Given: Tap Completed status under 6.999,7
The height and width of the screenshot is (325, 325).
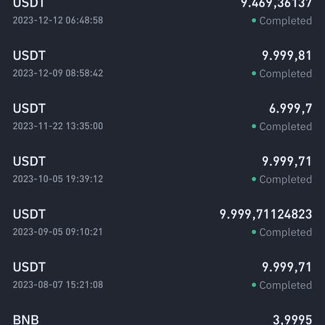Looking at the screenshot, I should tap(285, 127).
